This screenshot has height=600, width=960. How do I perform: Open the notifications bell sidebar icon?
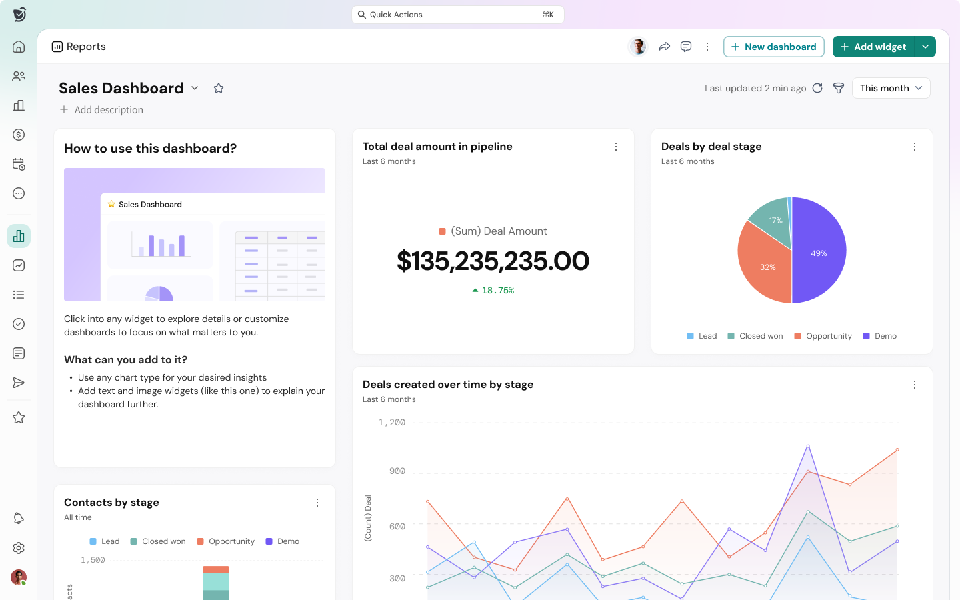[x=19, y=519]
